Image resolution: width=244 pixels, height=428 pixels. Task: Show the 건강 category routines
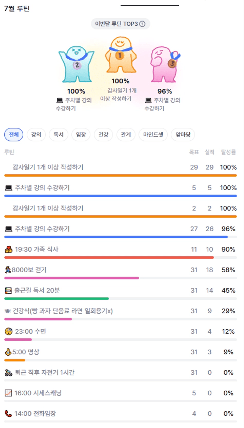(x=103, y=135)
